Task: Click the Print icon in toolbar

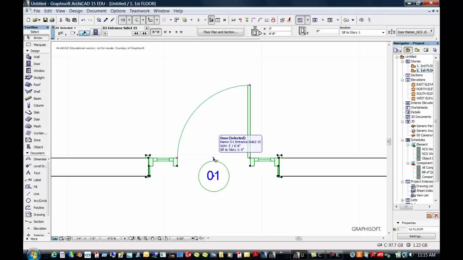Action: pyautogui.click(x=52, y=20)
